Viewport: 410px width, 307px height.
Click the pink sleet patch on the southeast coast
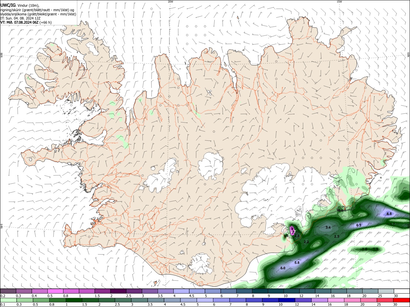pos(292,230)
